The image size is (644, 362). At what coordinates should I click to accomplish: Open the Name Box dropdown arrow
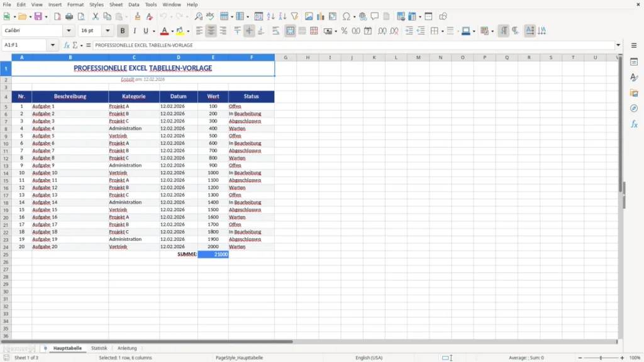click(53, 45)
